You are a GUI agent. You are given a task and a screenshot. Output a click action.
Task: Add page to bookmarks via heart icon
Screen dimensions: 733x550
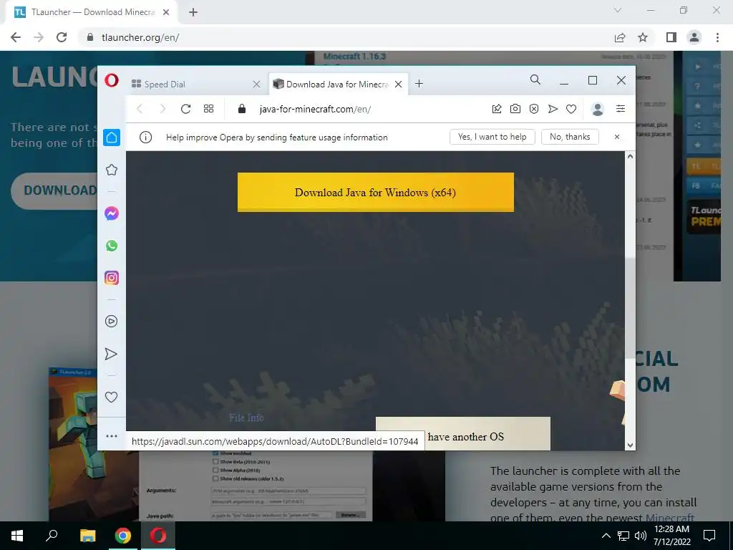point(571,109)
